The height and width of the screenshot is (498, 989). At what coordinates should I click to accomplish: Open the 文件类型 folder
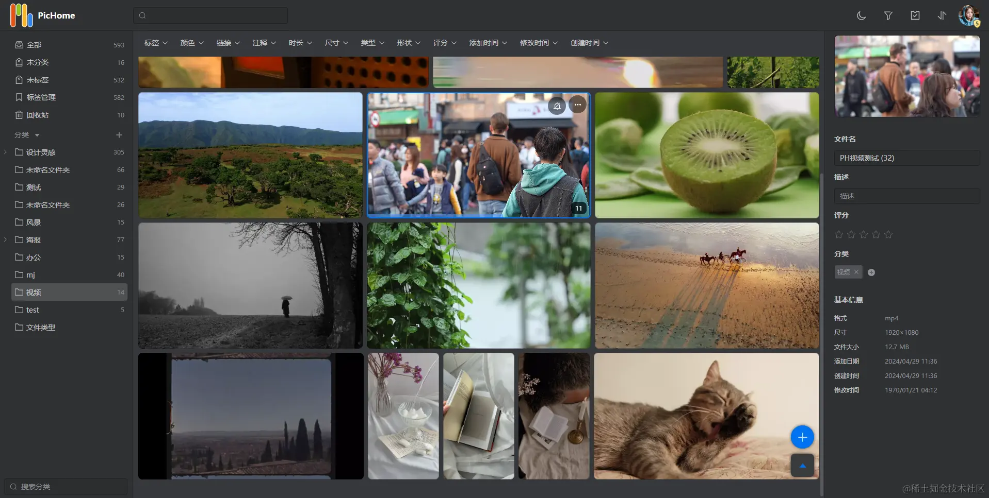tap(69, 327)
